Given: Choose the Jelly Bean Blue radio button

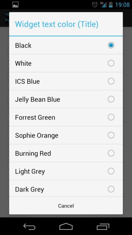Looking at the screenshot, I should tap(111, 99).
